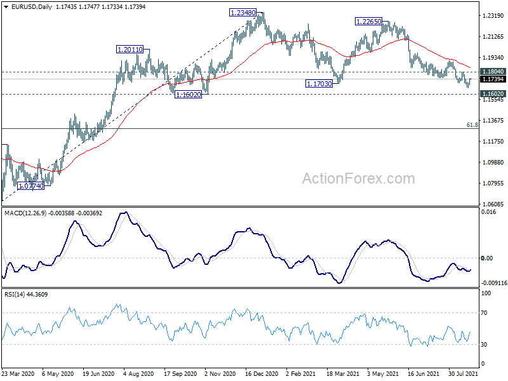The width and height of the screenshot is (508, 381).
Task: Click the EURUSD,Daily symbol title
Action: click(x=31, y=7)
